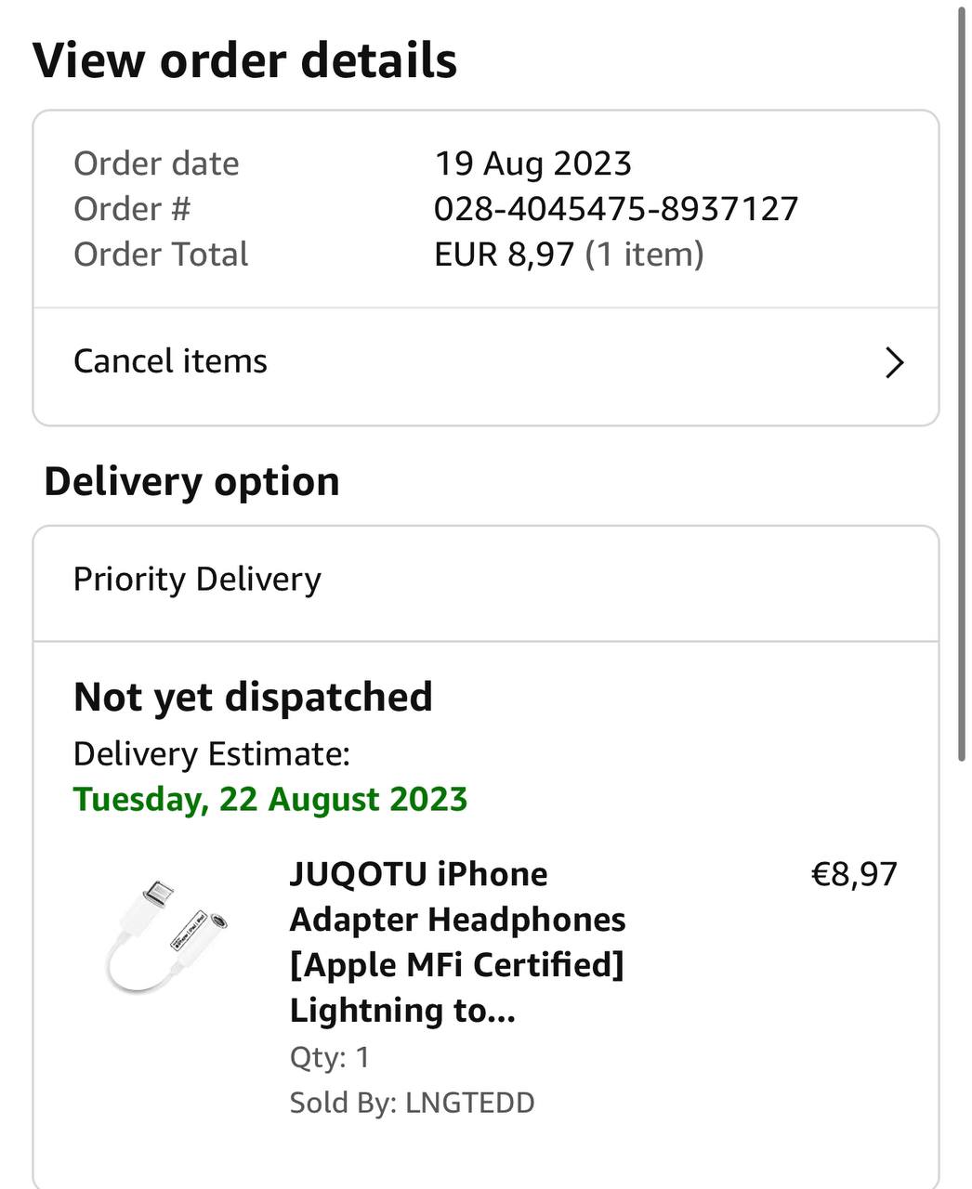The image size is (972, 1189).
Task: Click the seller name LNGTEDD
Action: [470, 1103]
